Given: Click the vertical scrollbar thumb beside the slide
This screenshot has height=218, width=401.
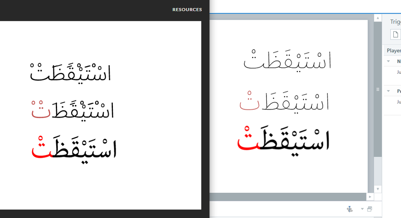Looking at the screenshot, I should [378, 89].
